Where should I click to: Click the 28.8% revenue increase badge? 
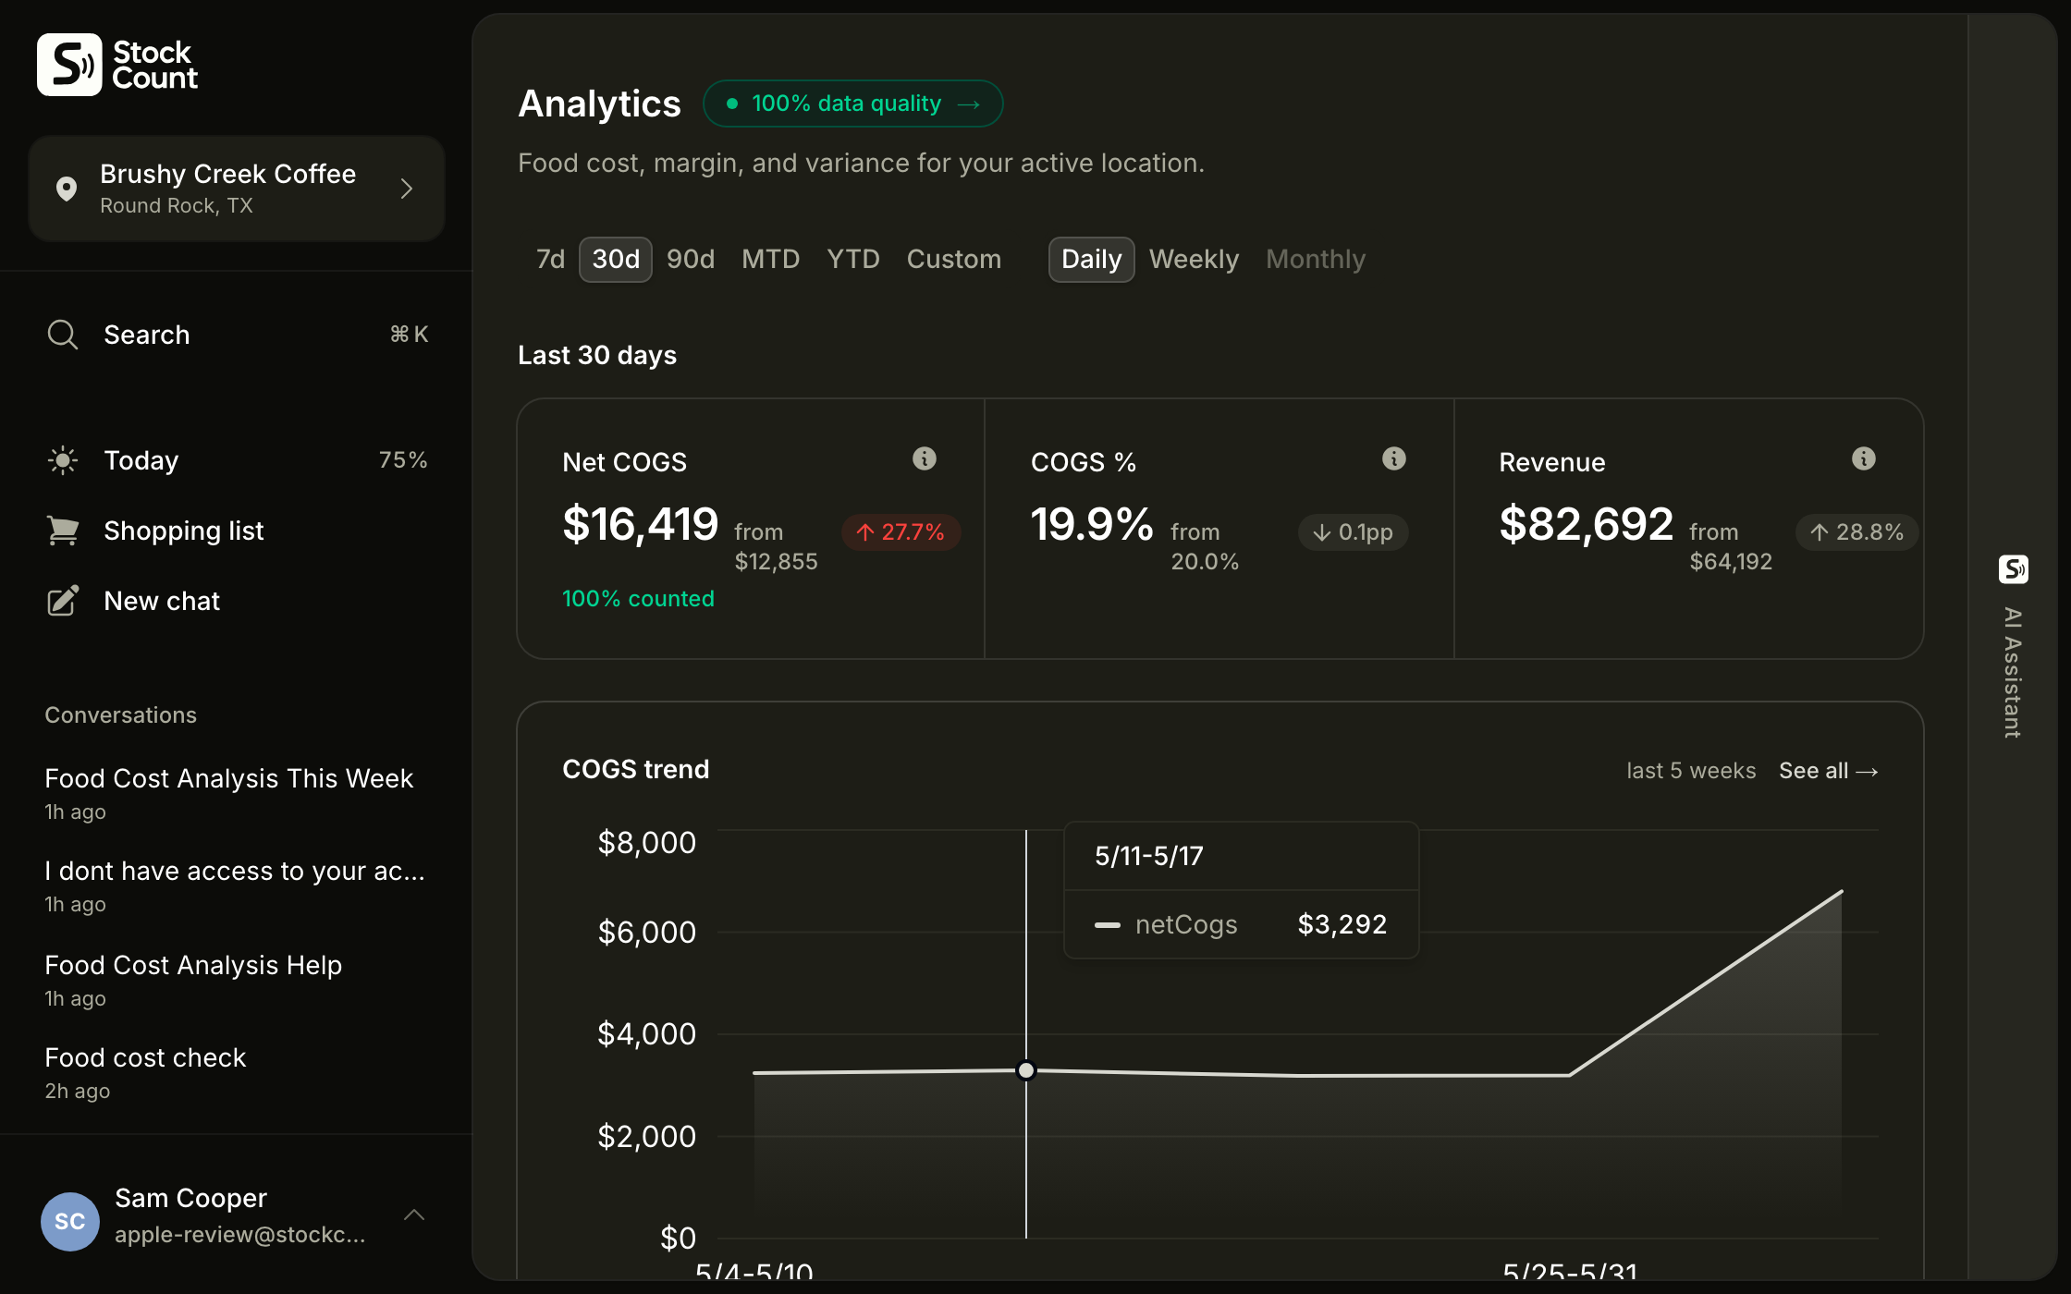[1857, 532]
